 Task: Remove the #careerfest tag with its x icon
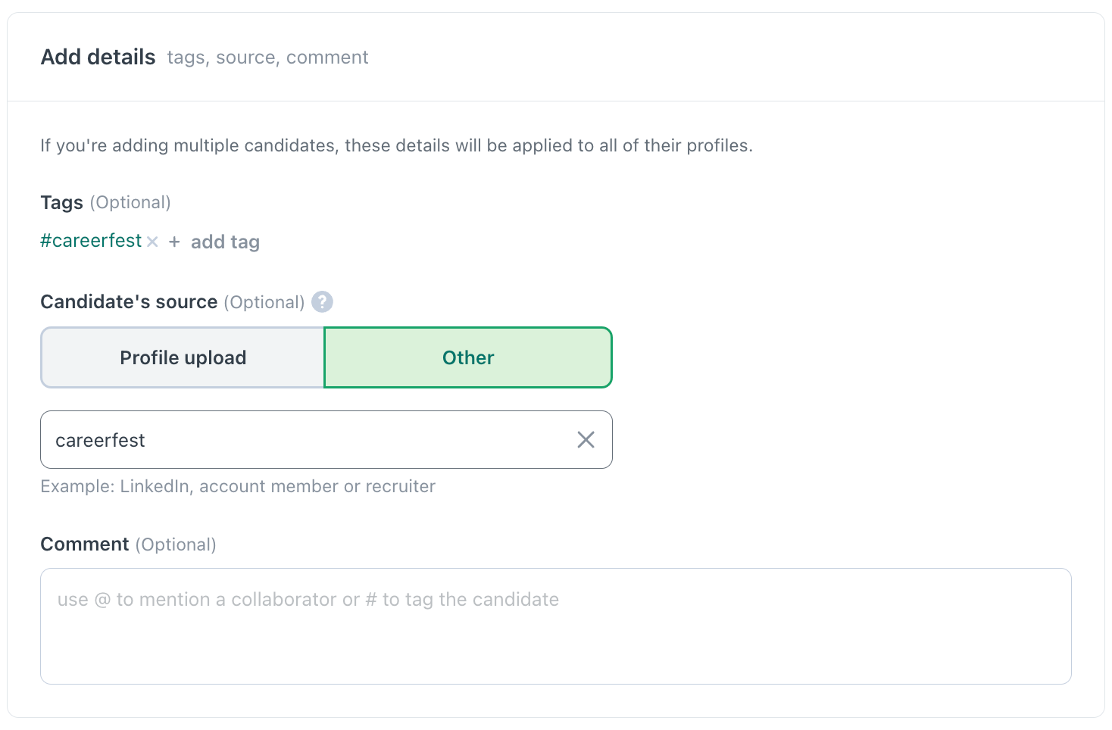[152, 242]
